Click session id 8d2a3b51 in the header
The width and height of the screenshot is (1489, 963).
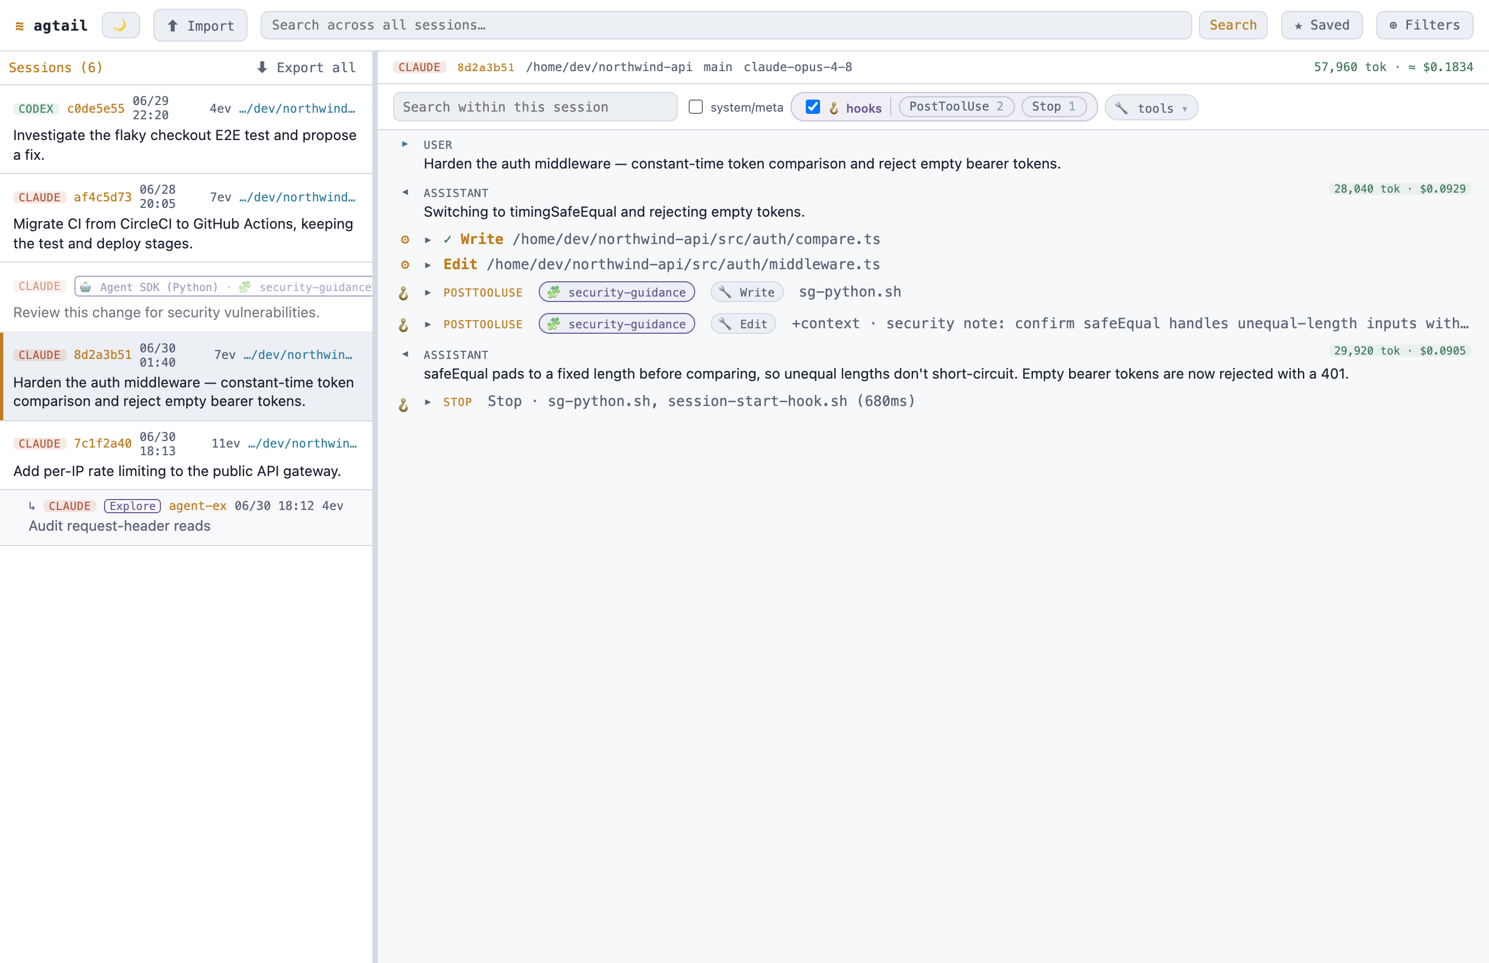(x=486, y=67)
